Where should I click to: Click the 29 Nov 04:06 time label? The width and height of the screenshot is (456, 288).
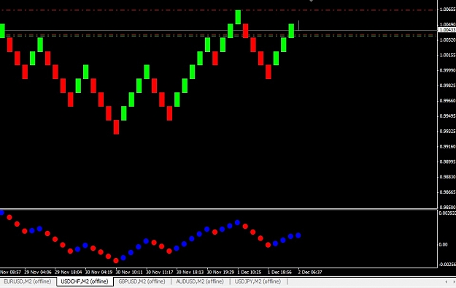[38, 272]
